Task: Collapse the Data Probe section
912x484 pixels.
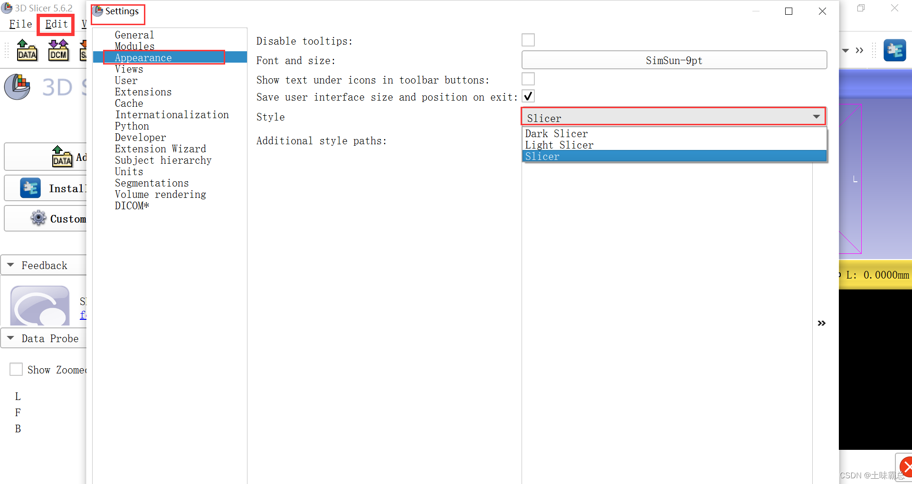Action: (x=10, y=338)
